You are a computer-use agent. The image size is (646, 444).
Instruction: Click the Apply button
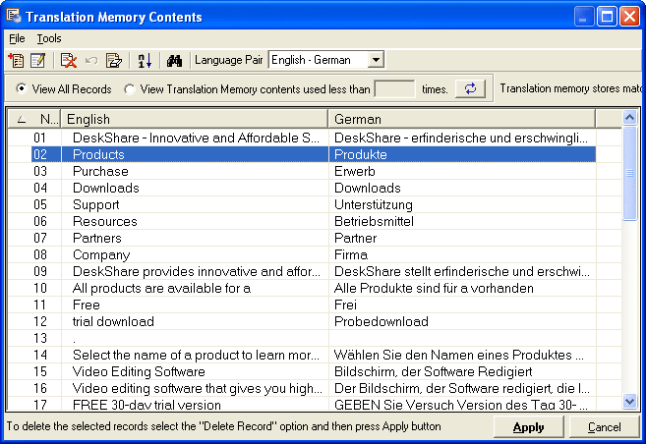[x=529, y=427]
